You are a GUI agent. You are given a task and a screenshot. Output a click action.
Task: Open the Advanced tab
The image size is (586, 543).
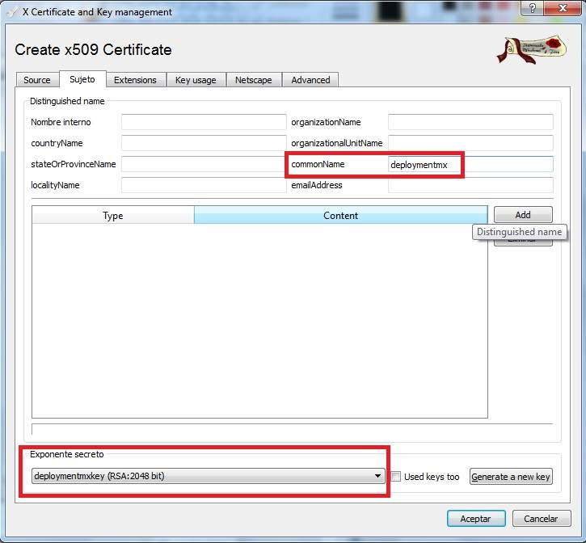(310, 80)
